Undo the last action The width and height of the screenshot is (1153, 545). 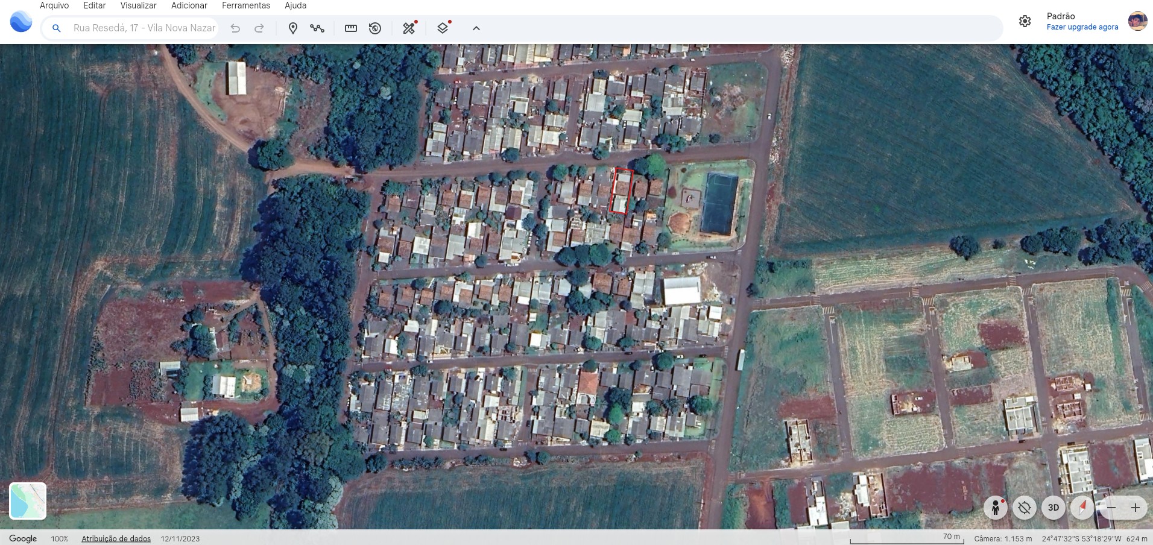(x=235, y=28)
